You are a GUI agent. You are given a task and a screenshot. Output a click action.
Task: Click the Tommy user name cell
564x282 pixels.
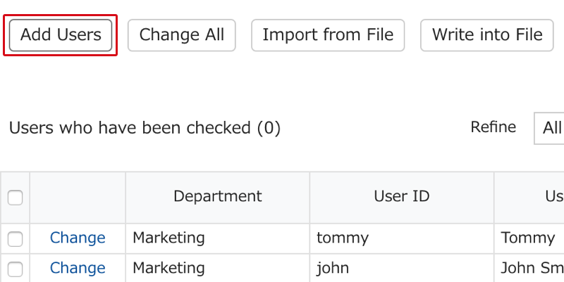click(x=529, y=238)
